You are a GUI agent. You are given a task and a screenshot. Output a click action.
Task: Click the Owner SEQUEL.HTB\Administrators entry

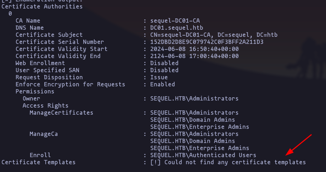(195, 98)
